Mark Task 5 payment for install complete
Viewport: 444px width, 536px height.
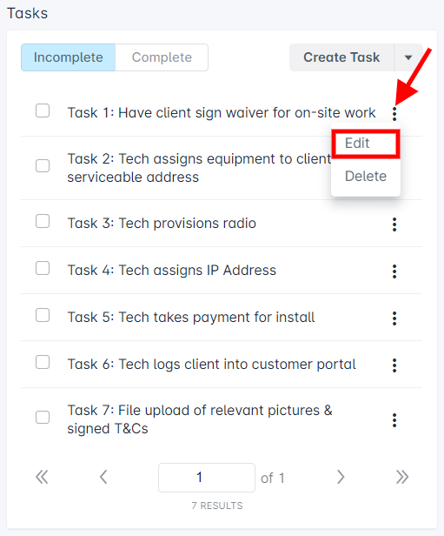point(43,315)
